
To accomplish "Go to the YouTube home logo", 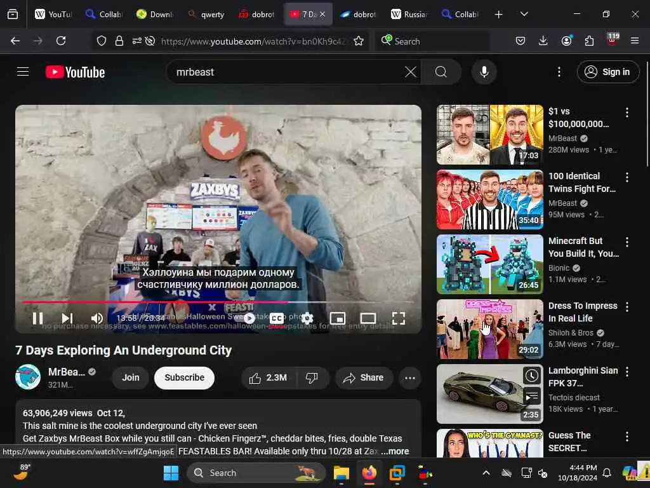I will pos(75,72).
